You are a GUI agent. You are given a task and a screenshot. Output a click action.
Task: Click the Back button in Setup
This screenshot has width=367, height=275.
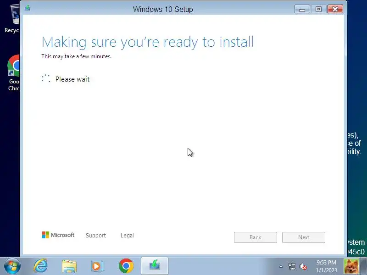click(256, 237)
